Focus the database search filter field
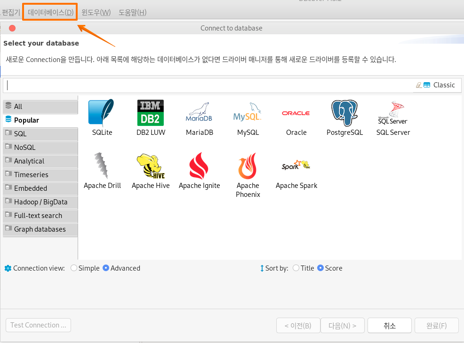Image resolution: width=464 pixels, height=343 pixels. [x=208, y=85]
